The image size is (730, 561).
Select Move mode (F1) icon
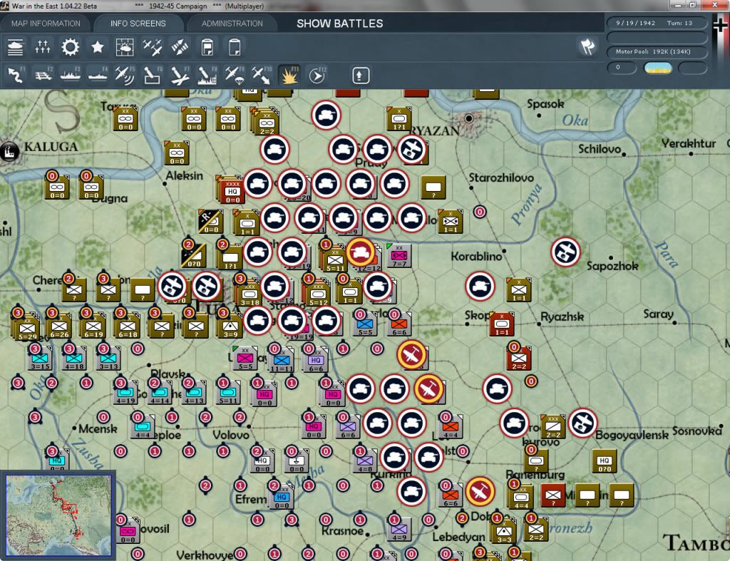[x=16, y=75]
